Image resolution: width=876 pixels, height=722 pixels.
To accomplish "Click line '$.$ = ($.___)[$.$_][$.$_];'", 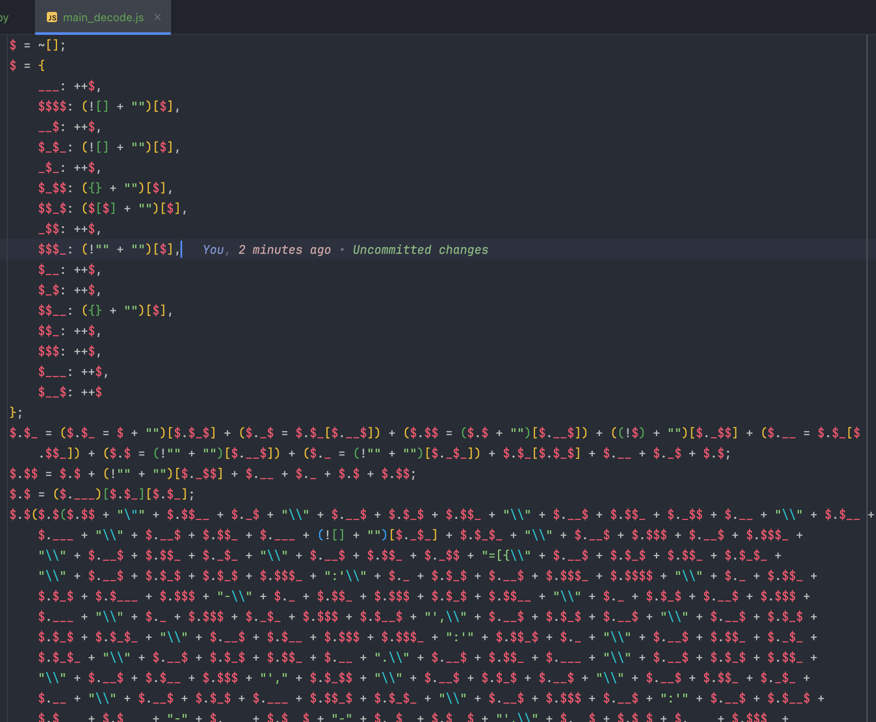I will 102,494.
